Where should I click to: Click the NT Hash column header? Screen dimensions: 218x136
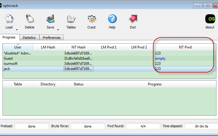[x=78, y=47]
